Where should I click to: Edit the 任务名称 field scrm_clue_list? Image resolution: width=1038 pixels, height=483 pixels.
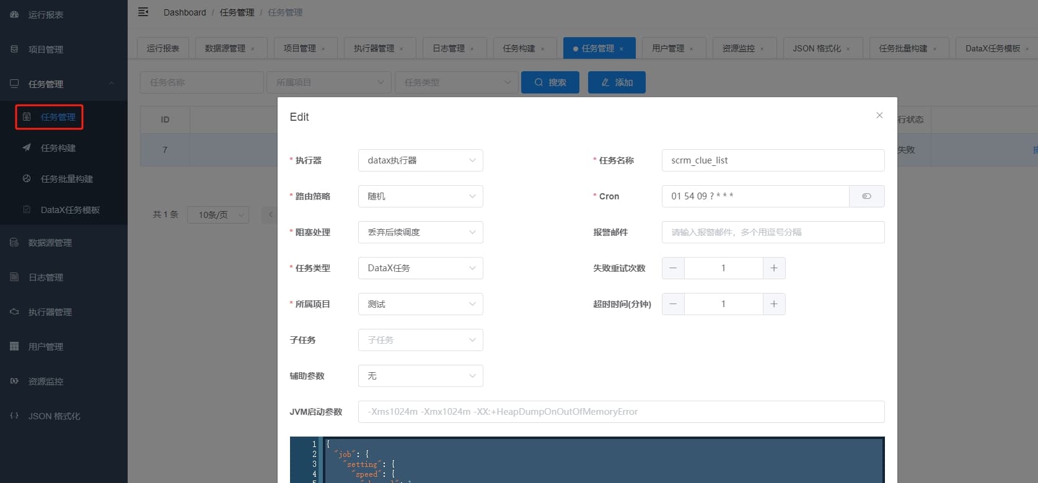point(773,160)
